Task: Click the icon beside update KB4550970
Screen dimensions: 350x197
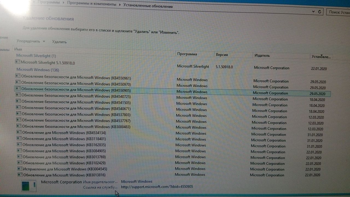Action: click(x=18, y=82)
